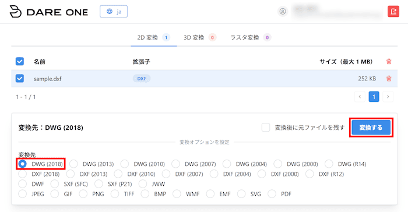This screenshot has width=408, height=212.
Task: Select the DWG (2000) radio option
Action: [277, 164]
